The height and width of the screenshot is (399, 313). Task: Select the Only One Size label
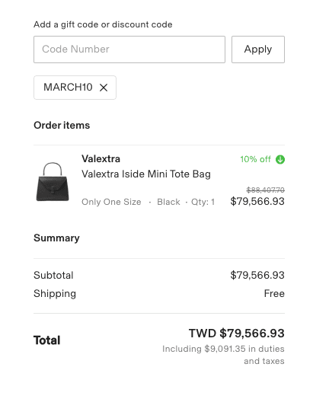click(111, 202)
